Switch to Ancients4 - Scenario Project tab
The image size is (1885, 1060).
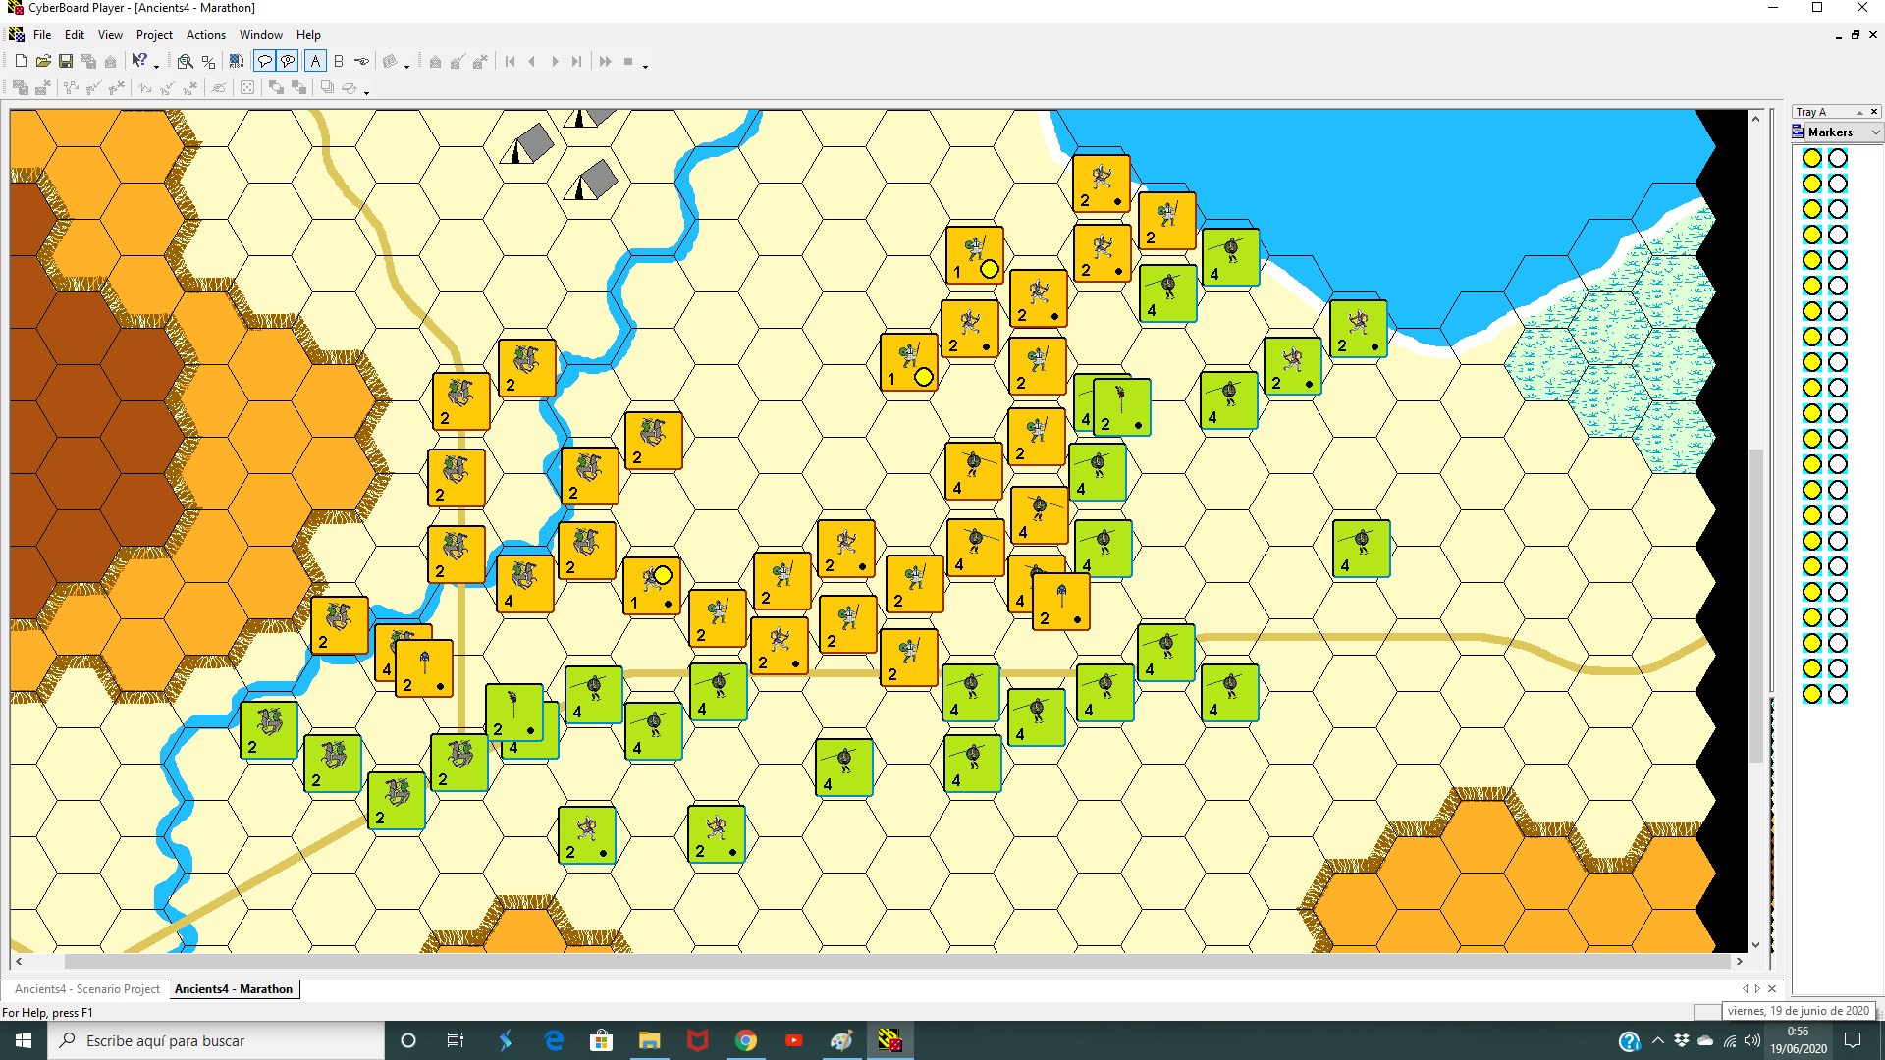87,989
